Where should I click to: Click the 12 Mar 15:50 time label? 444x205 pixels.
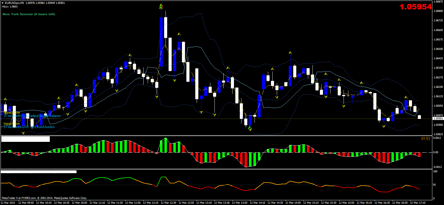pos(346,203)
